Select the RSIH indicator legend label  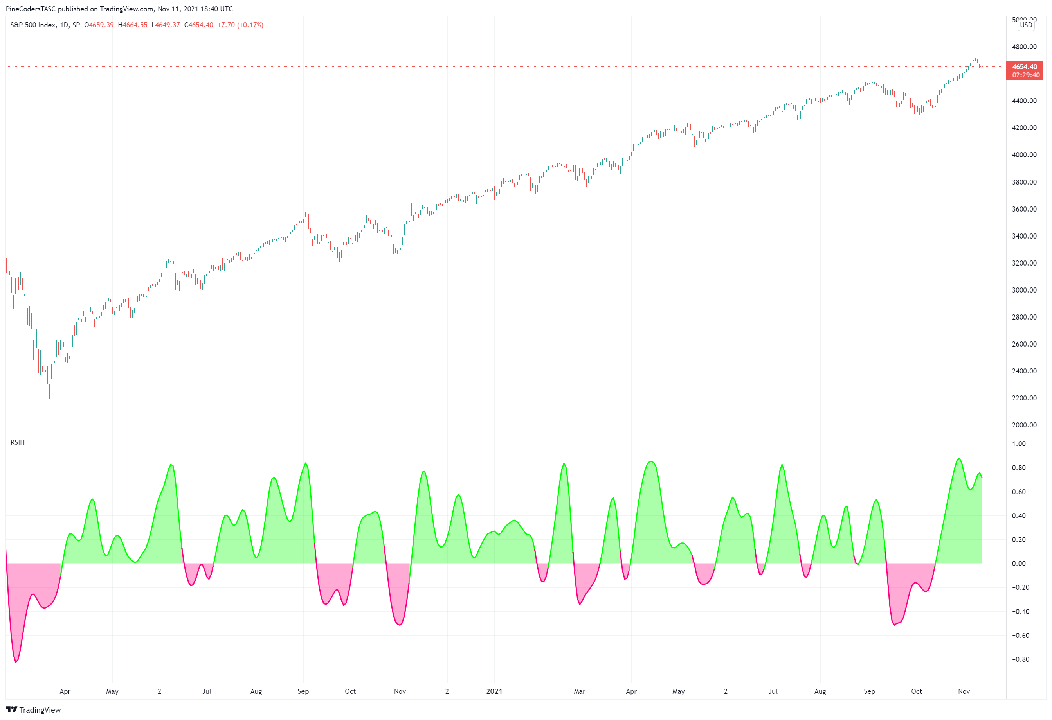pyautogui.click(x=18, y=442)
